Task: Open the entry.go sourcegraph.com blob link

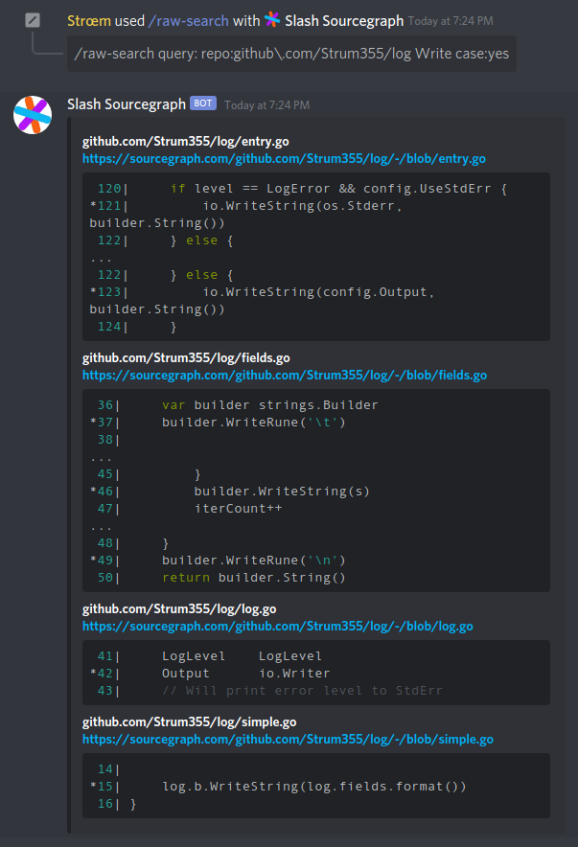Action: point(284,159)
